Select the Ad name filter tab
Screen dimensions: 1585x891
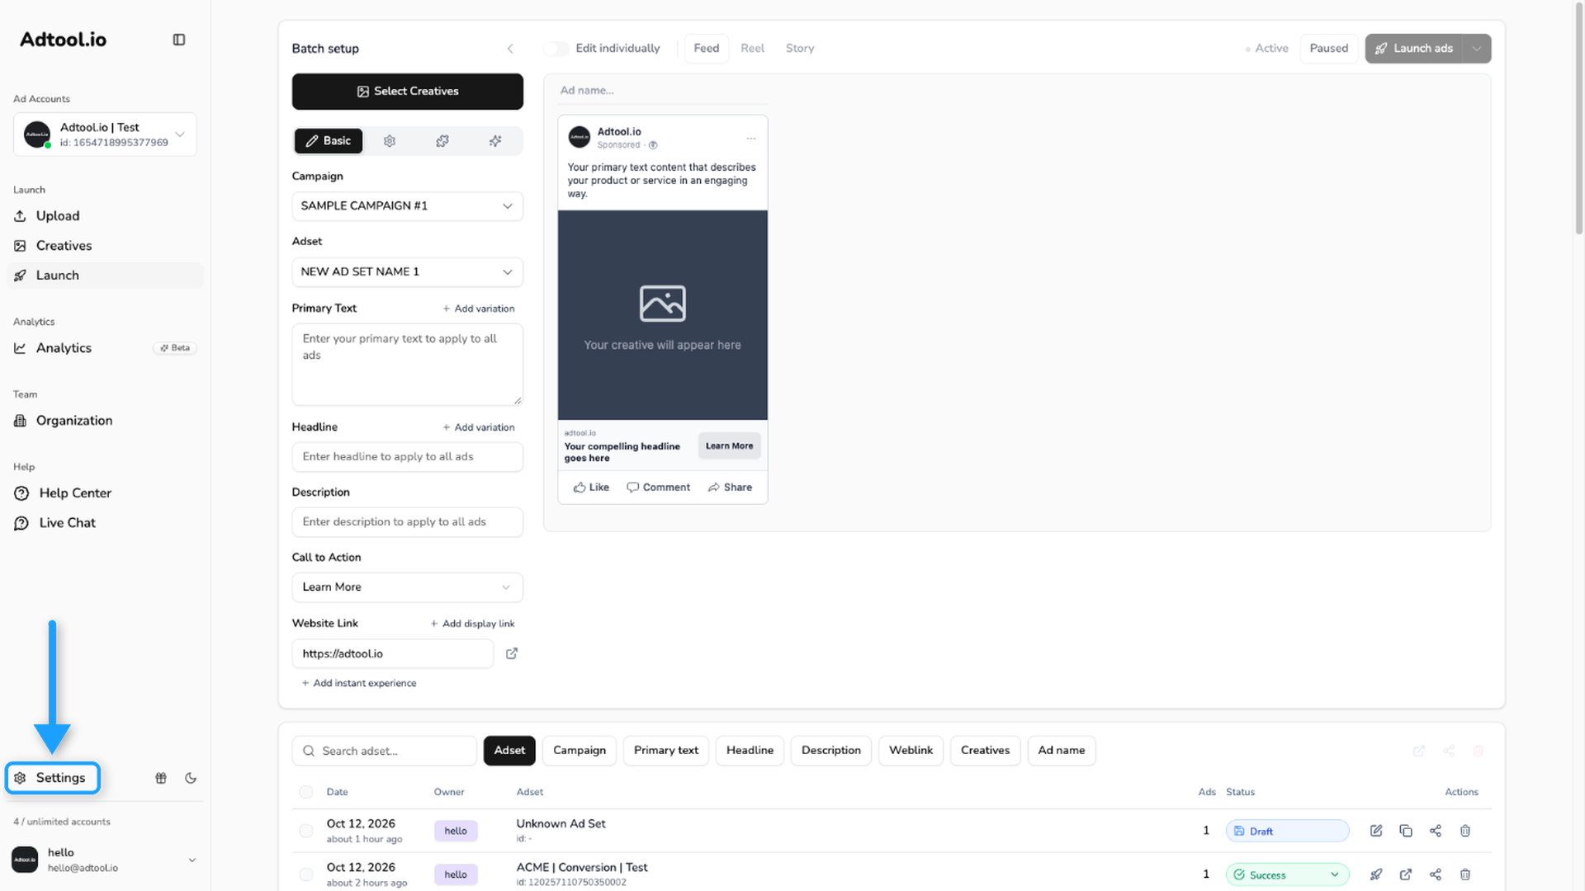[x=1062, y=751]
